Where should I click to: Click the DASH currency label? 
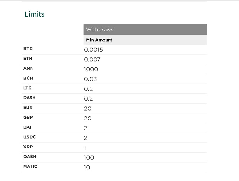point(29,98)
